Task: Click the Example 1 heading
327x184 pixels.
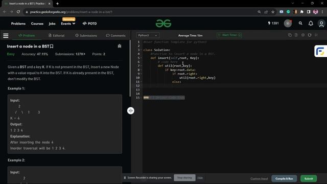Action: click(x=16, y=88)
